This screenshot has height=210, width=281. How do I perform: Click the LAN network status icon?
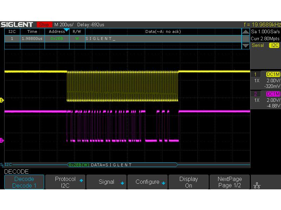pyautogui.click(x=257, y=185)
